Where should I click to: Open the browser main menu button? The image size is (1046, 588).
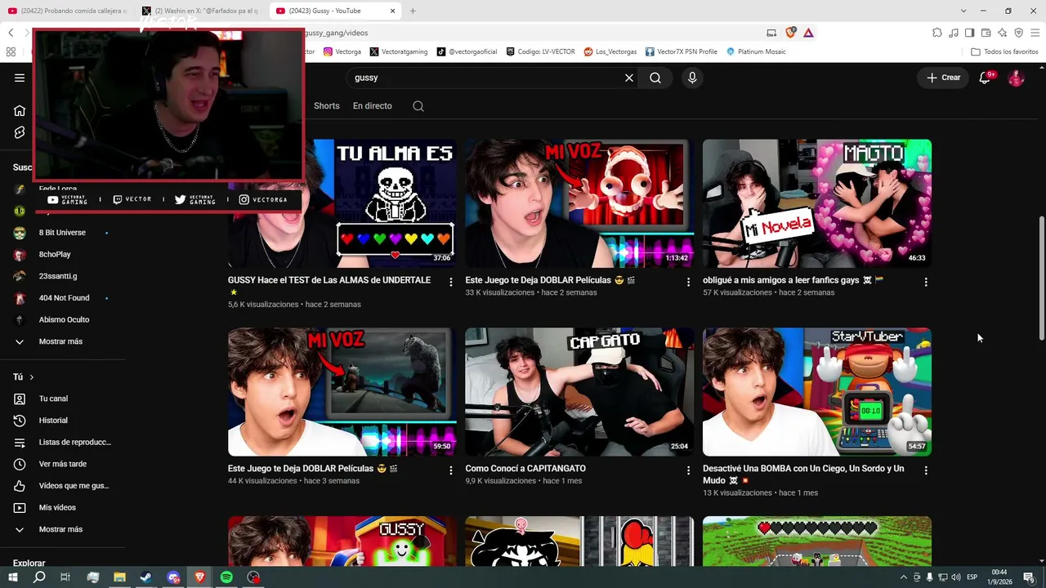coord(1034,33)
